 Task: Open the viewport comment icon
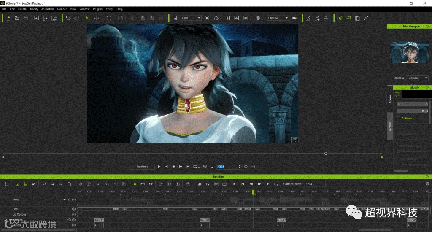click(294, 140)
